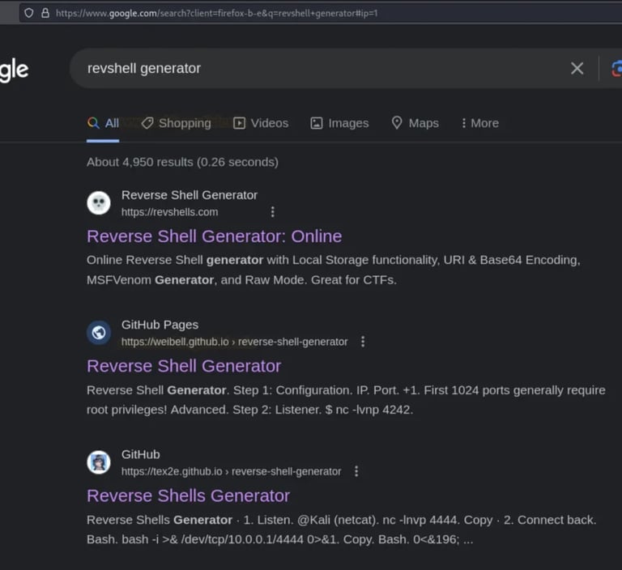622x570 pixels.
Task: Click the Google logo
Action: pyautogui.click(x=14, y=70)
